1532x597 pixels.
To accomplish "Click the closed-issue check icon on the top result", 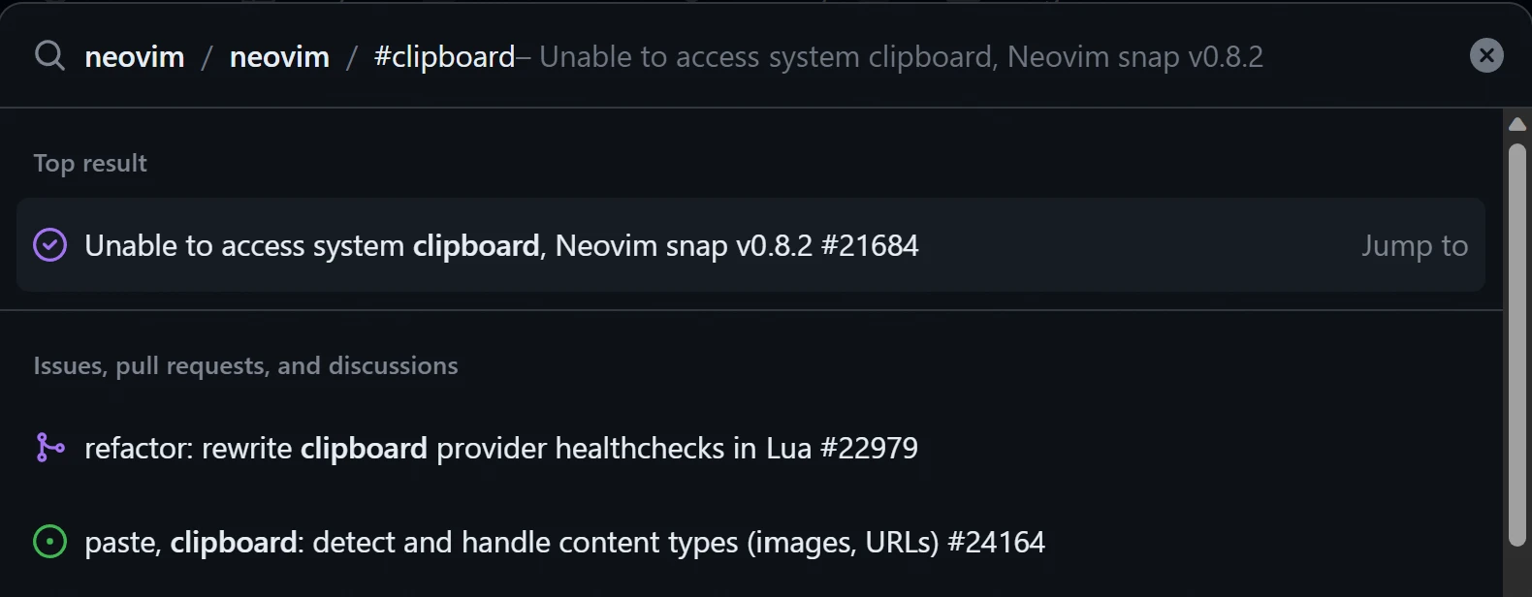I will pyautogui.click(x=50, y=245).
